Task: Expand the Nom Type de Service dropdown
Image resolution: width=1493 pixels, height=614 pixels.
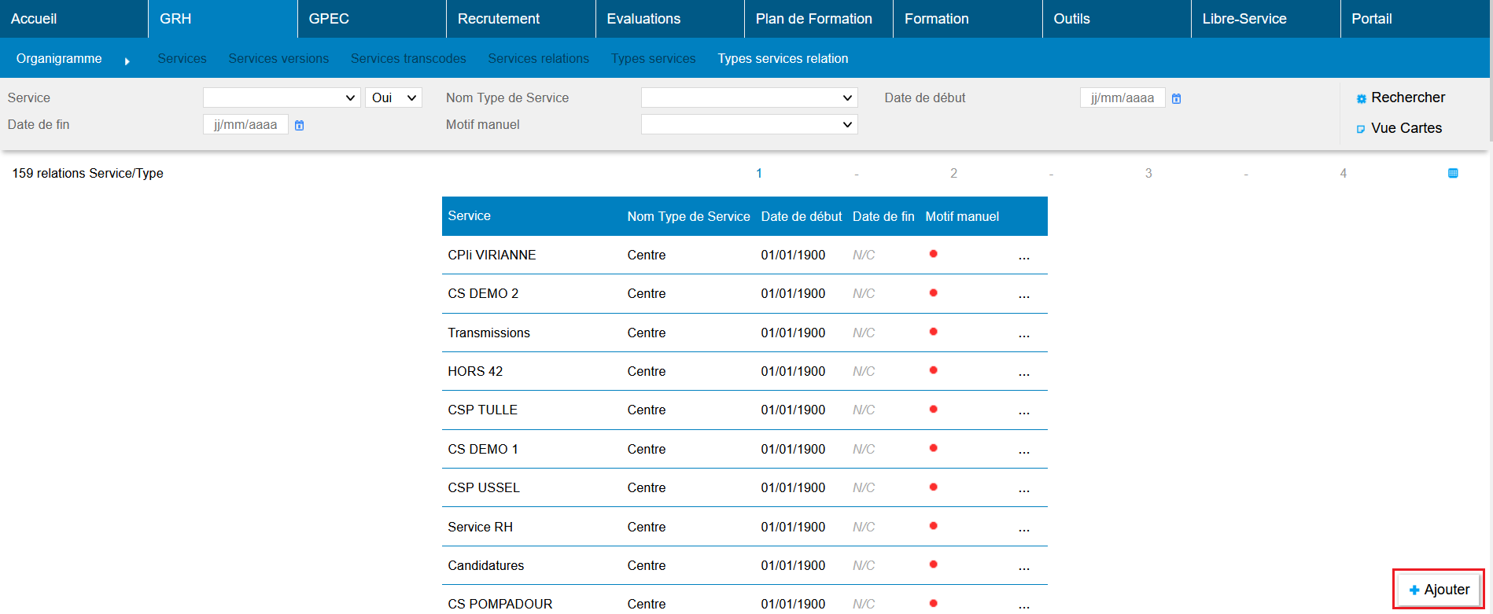Action: click(x=748, y=97)
